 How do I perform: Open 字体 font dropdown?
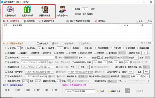71,57
